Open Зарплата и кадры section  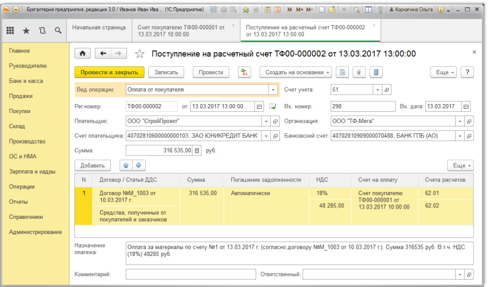click(32, 171)
